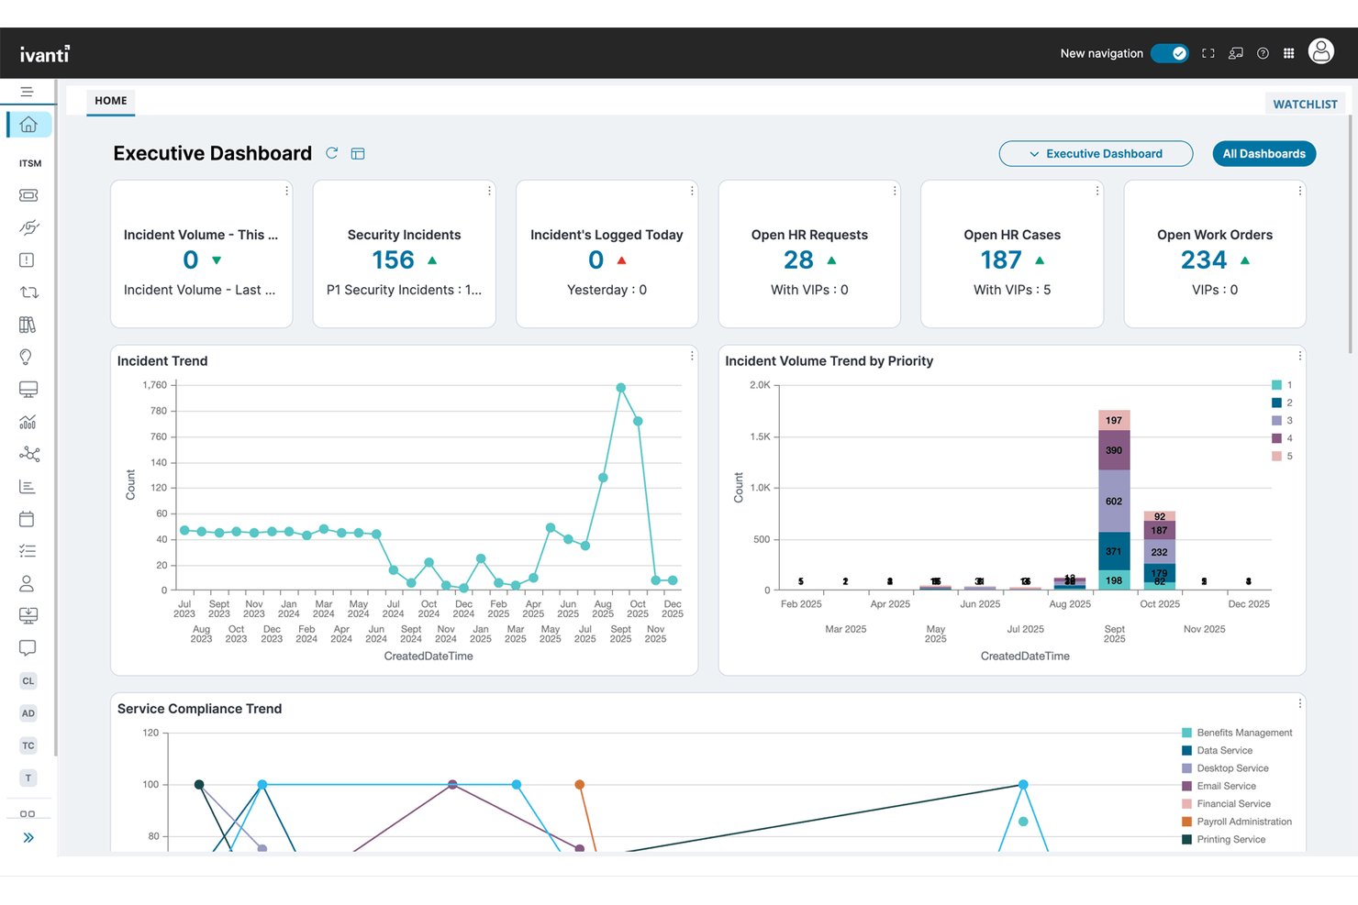The width and height of the screenshot is (1358, 905).
Task: Click the ivanti logo
Action: tap(45, 54)
